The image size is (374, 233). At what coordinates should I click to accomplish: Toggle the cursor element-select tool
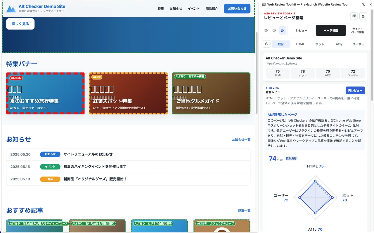coord(282,30)
